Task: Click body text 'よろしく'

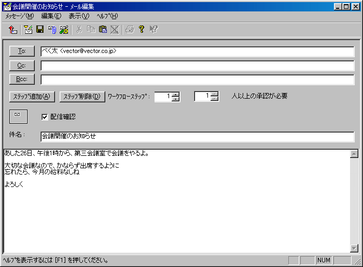Action: click(14, 184)
